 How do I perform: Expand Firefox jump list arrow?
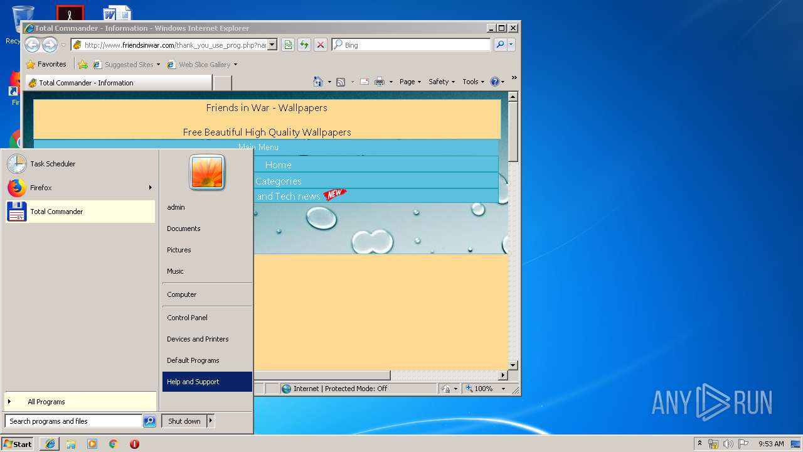pos(151,188)
